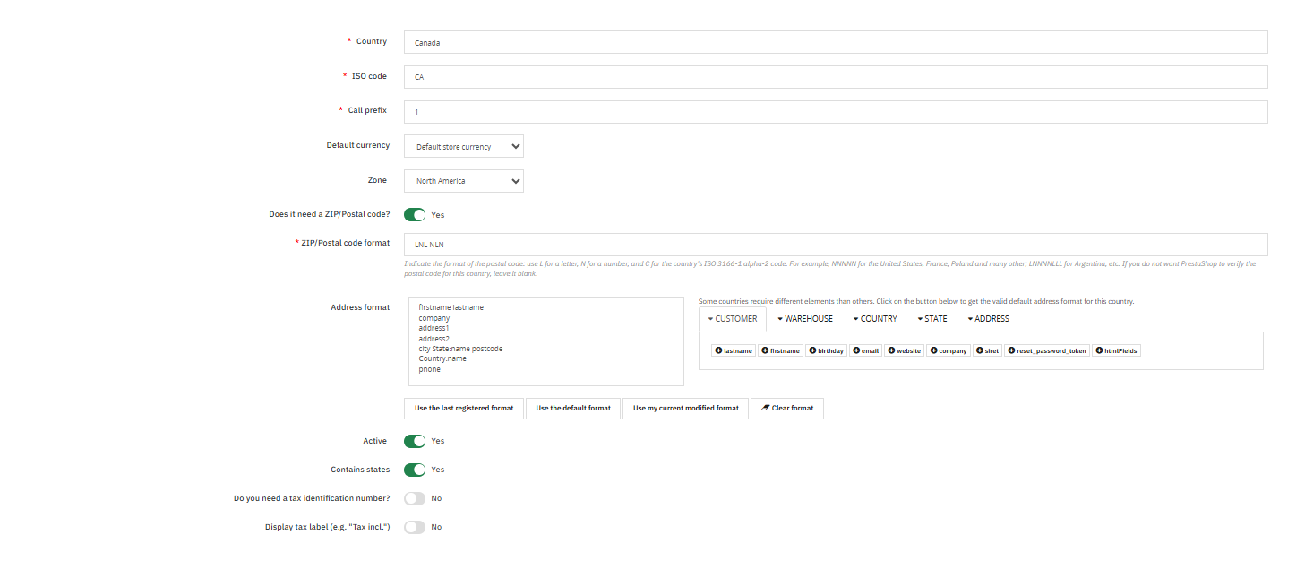Viewport: 1305px width, 561px height.
Task: Enable the Display tax label switch
Action: click(x=415, y=527)
